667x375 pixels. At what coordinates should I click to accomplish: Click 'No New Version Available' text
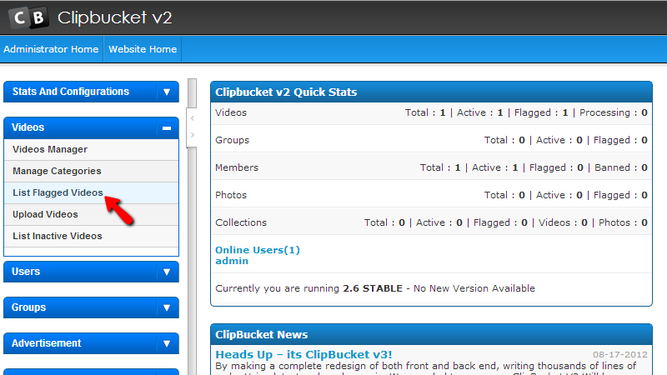pos(474,288)
